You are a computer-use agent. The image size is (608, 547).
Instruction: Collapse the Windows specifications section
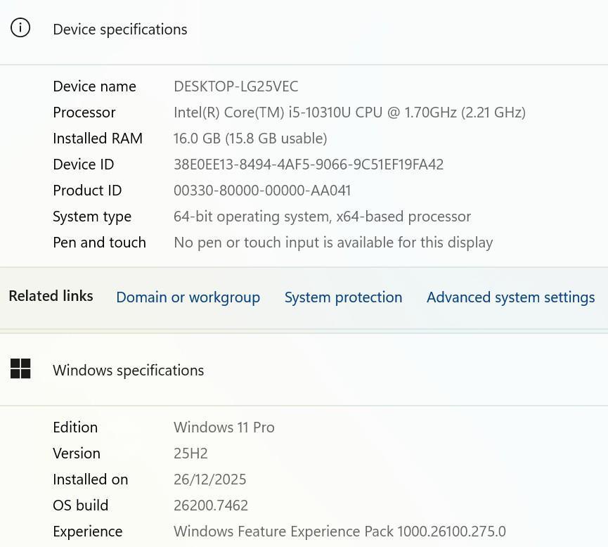128,371
